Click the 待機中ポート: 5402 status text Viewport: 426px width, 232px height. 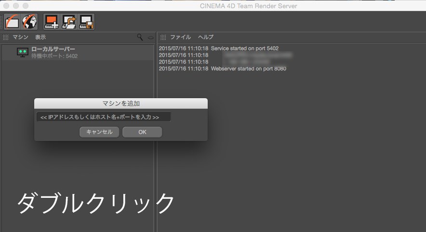[x=54, y=56]
